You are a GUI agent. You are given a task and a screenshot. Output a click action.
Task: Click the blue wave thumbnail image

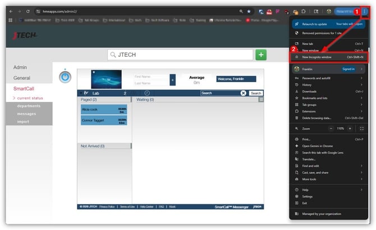click(x=106, y=79)
